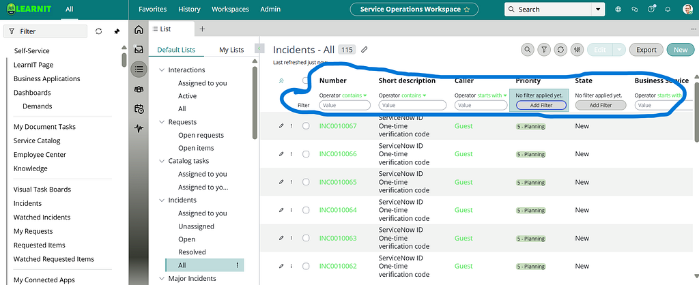Open the Caller operator dropdown
699x285 pixels.
(x=492, y=95)
